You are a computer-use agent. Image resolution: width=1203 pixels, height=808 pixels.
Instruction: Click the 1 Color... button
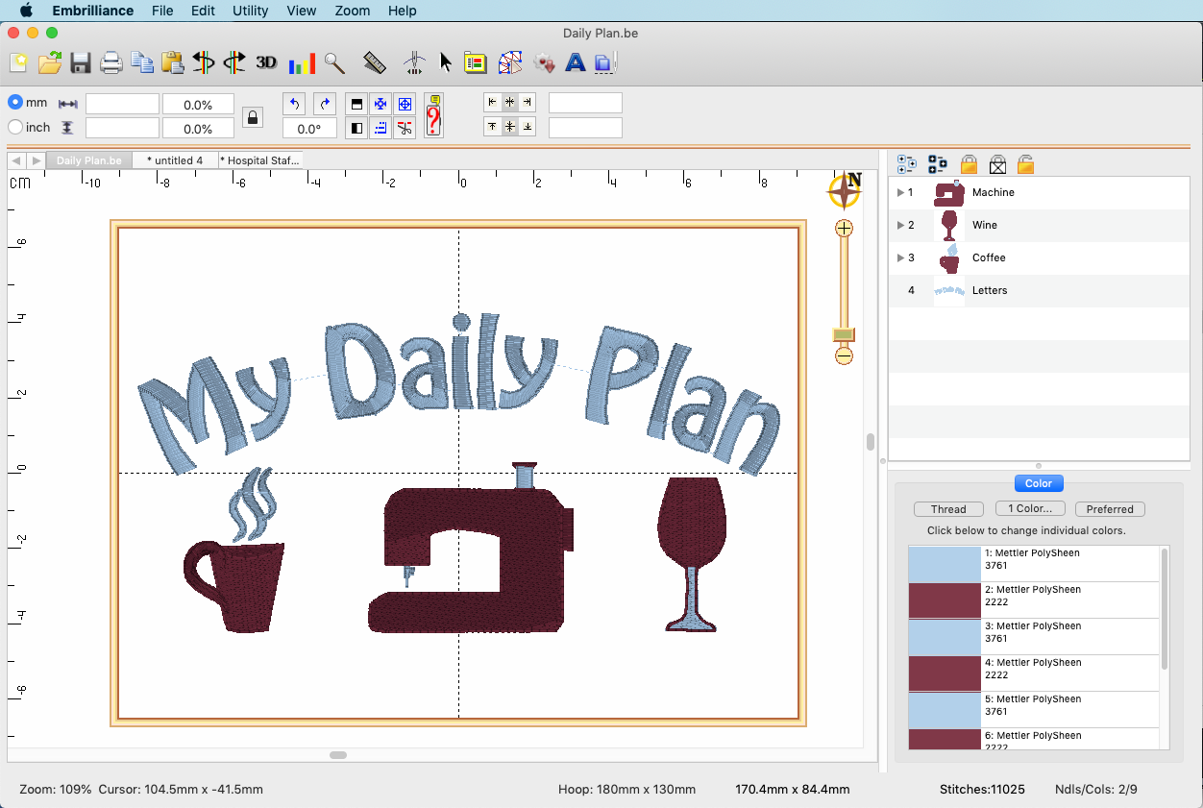click(1029, 509)
